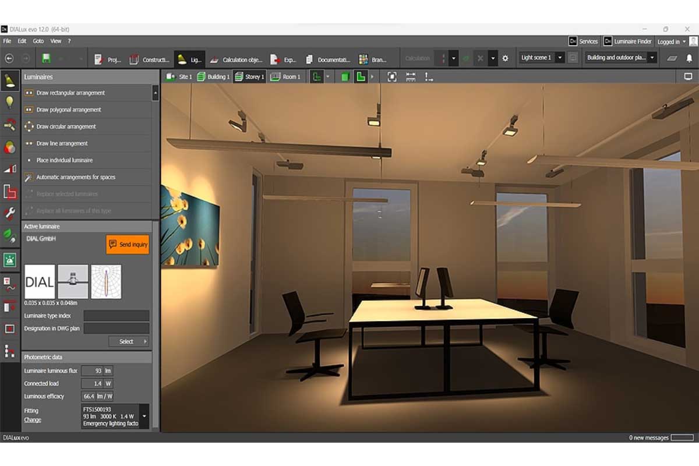Image resolution: width=699 pixels, height=466 pixels.
Task: Click the back navigation arrow
Action: tap(9, 58)
